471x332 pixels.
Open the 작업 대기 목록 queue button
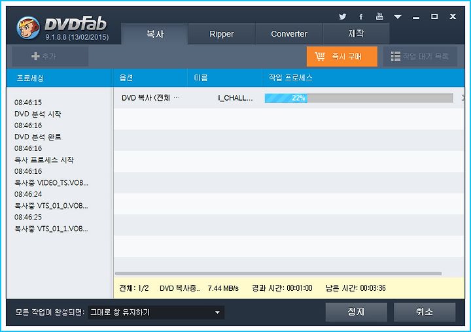click(420, 56)
